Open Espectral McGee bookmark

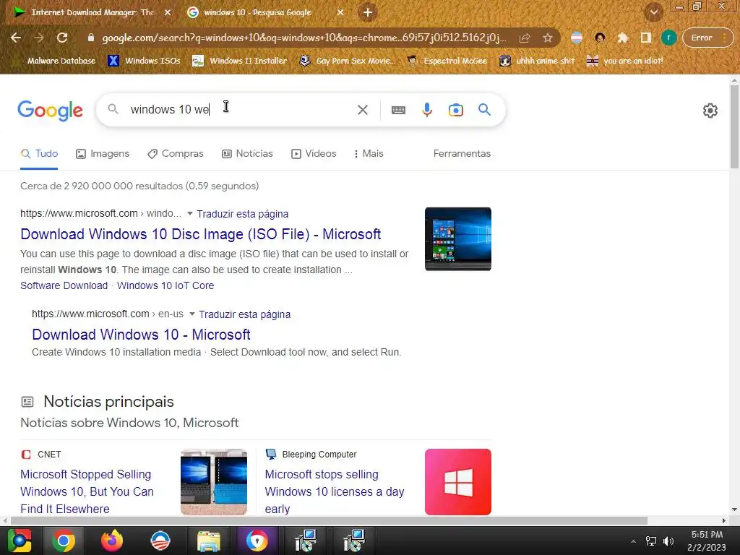[x=447, y=61]
